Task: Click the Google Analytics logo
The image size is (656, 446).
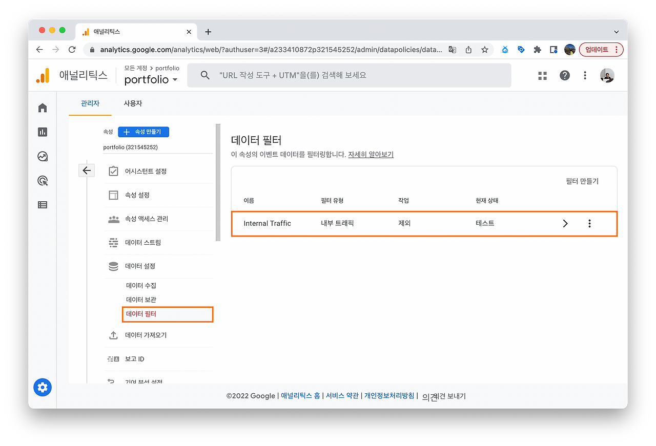Action: tap(43, 76)
